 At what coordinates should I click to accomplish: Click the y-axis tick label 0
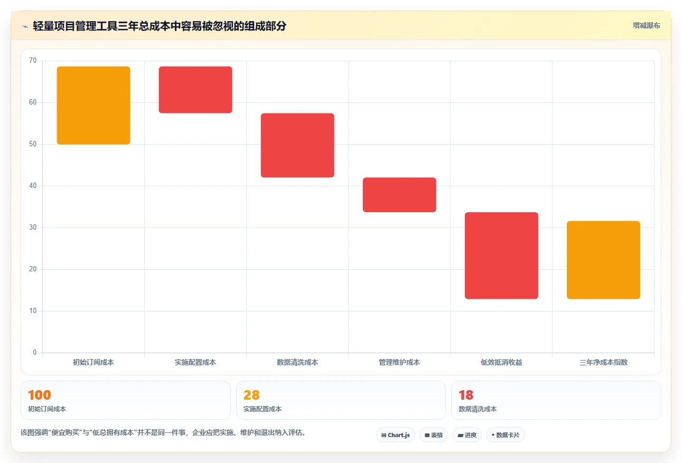click(x=35, y=353)
